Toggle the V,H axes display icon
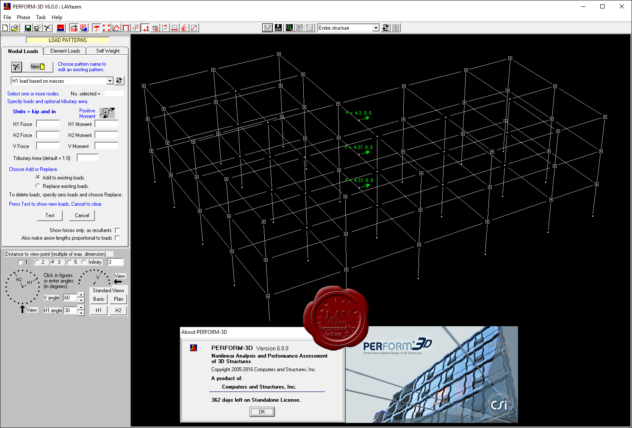This screenshot has height=428, width=632. click(x=267, y=28)
